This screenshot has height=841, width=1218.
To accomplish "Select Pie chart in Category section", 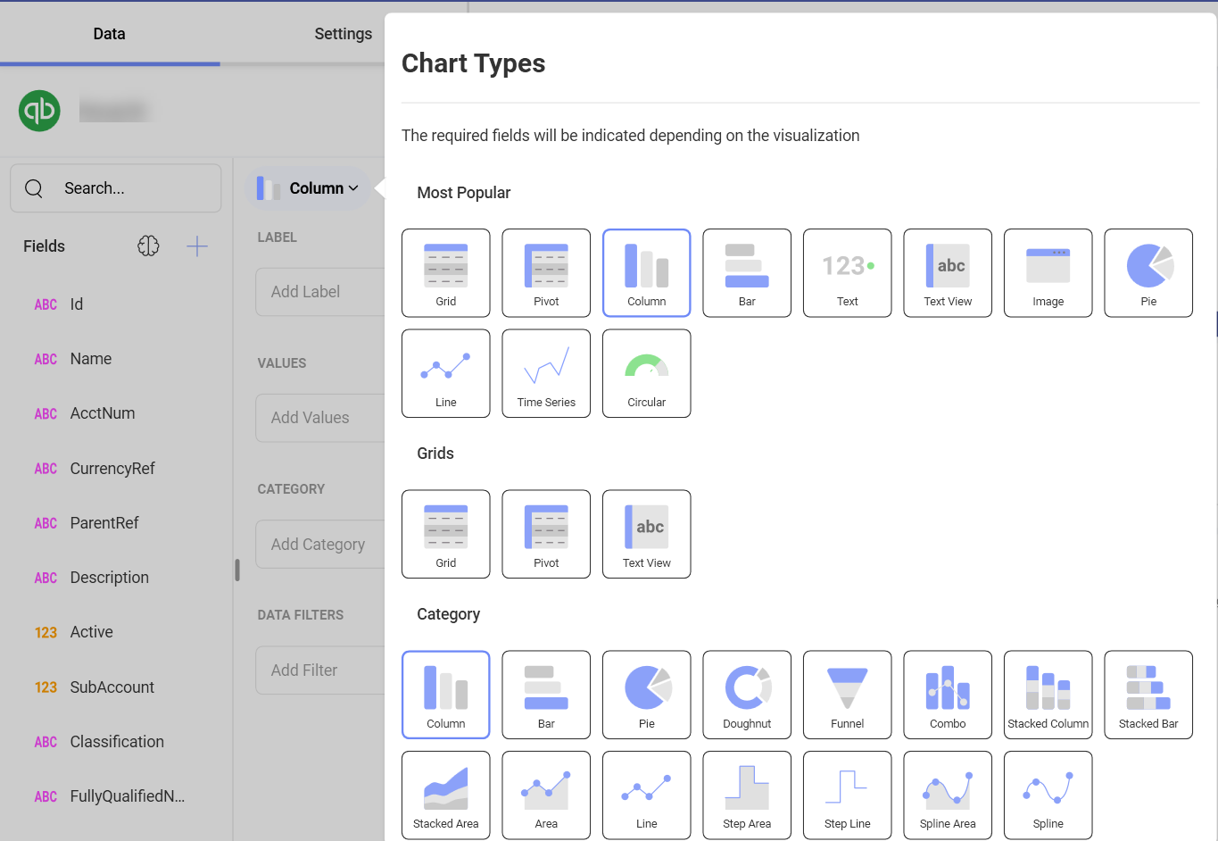I will click(x=647, y=695).
